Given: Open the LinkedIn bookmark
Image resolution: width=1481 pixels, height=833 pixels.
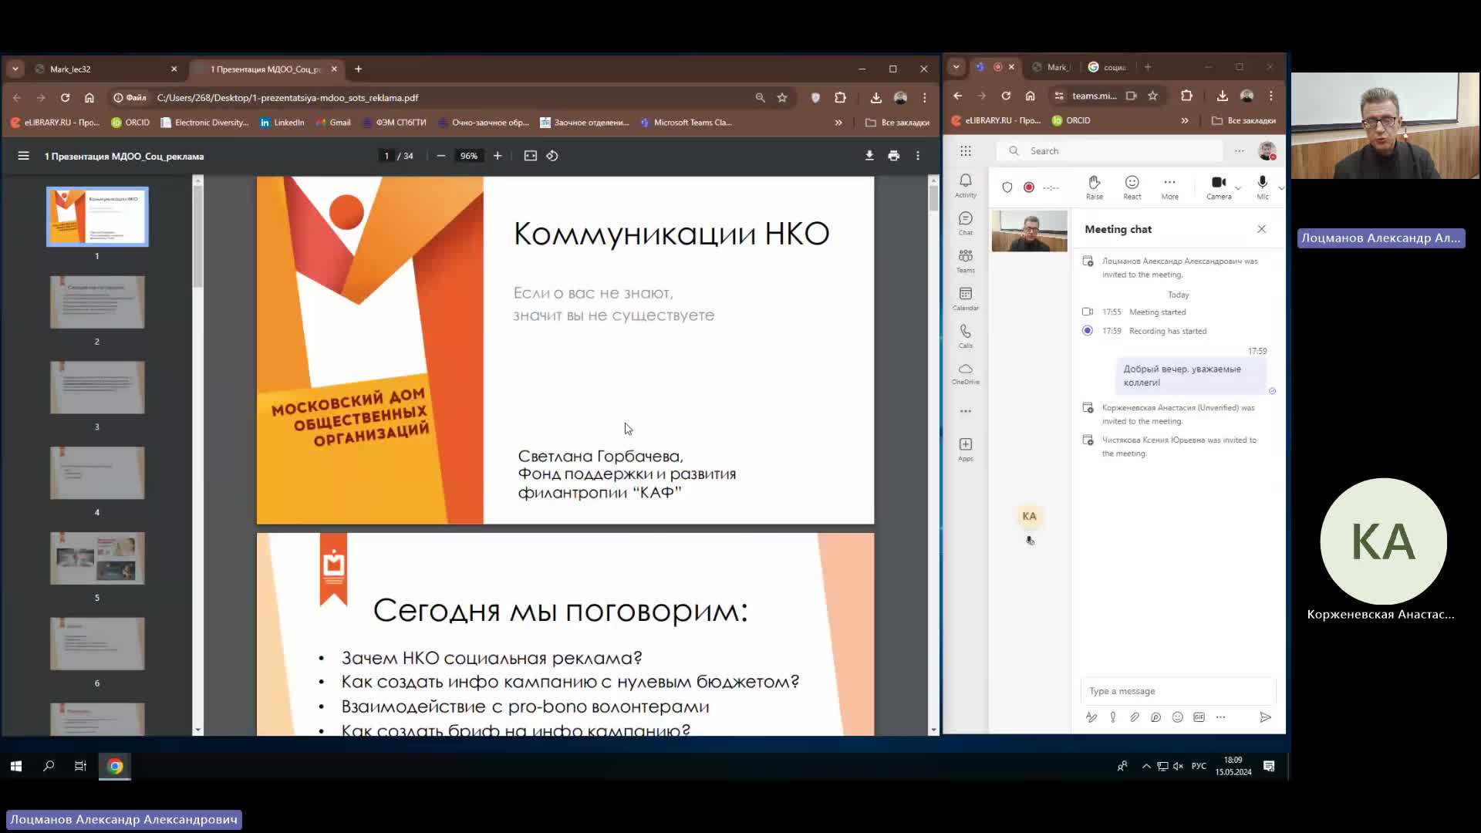Looking at the screenshot, I should [x=282, y=123].
